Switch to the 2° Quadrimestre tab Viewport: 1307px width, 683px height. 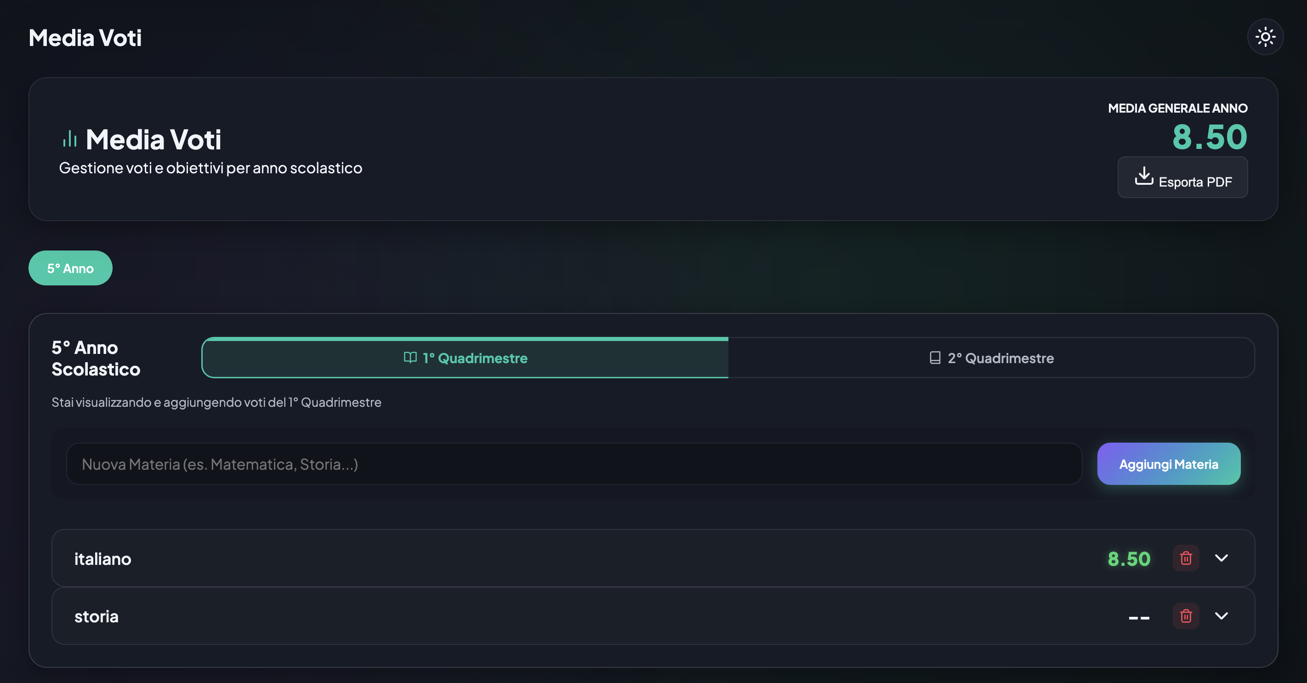991,358
